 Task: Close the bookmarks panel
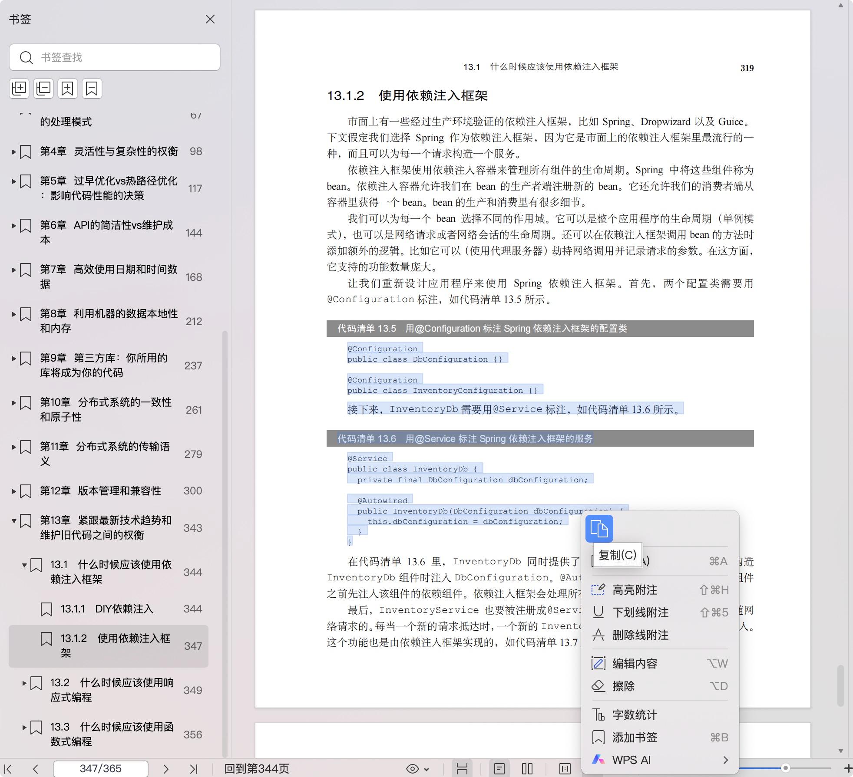210,19
